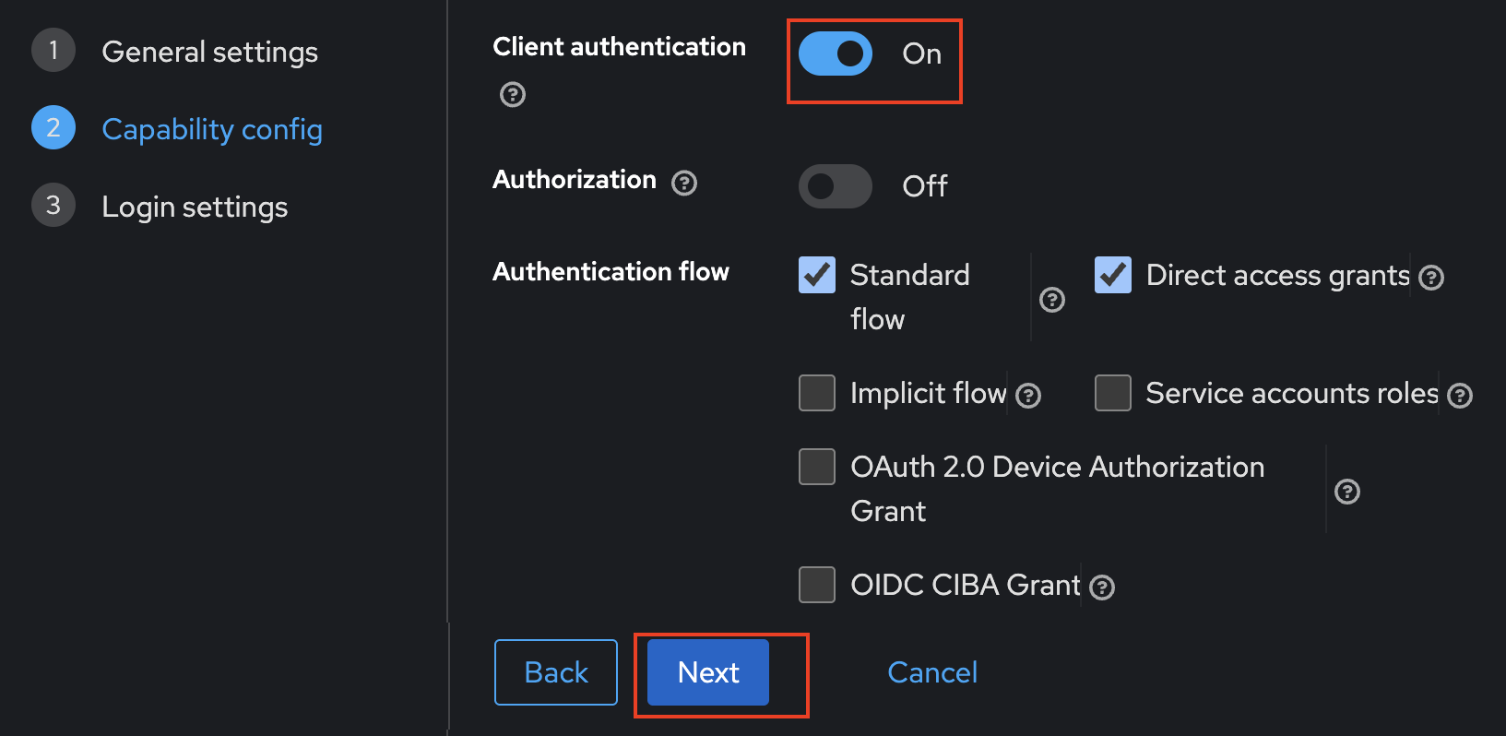Image resolution: width=1506 pixels, height=736 pixels.
Task: Click help icon under Client authentication
Action: coord(513,94)
